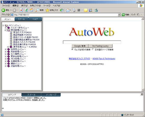Image resolution: width=145 pixels, height=117 pixels.
Task: Stop page loading with the red X icon
Action: tap(21, 10)
